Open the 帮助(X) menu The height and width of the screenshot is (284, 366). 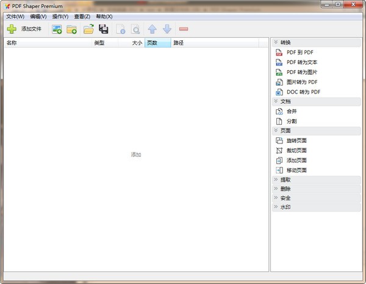tap(104, 16)
